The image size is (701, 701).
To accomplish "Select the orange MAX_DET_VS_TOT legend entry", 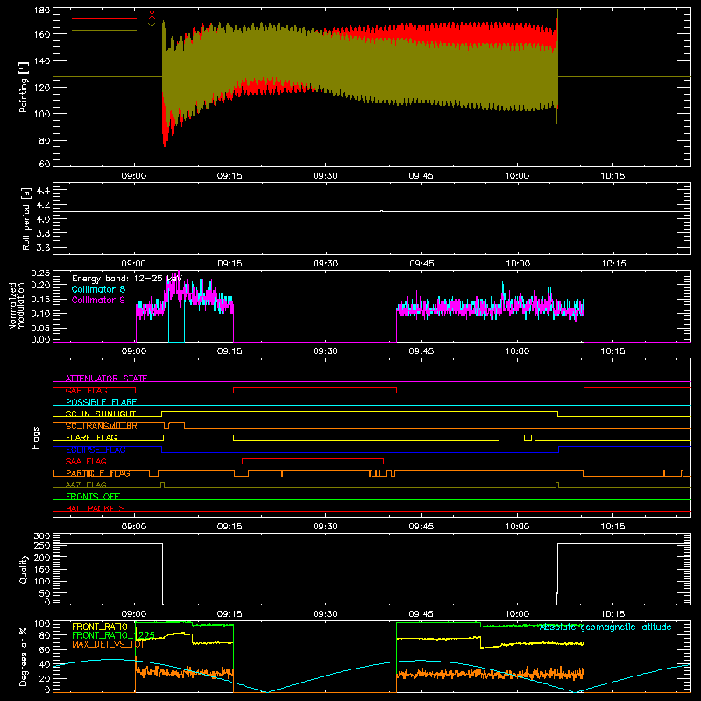I will 108,644.
